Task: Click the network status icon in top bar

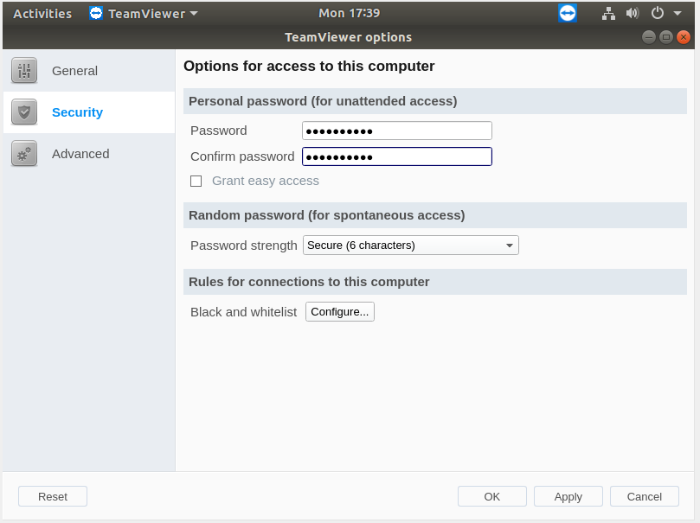Action: [x=608, y=13]
